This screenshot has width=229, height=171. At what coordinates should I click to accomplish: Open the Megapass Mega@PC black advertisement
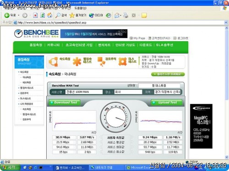(201, 126)
